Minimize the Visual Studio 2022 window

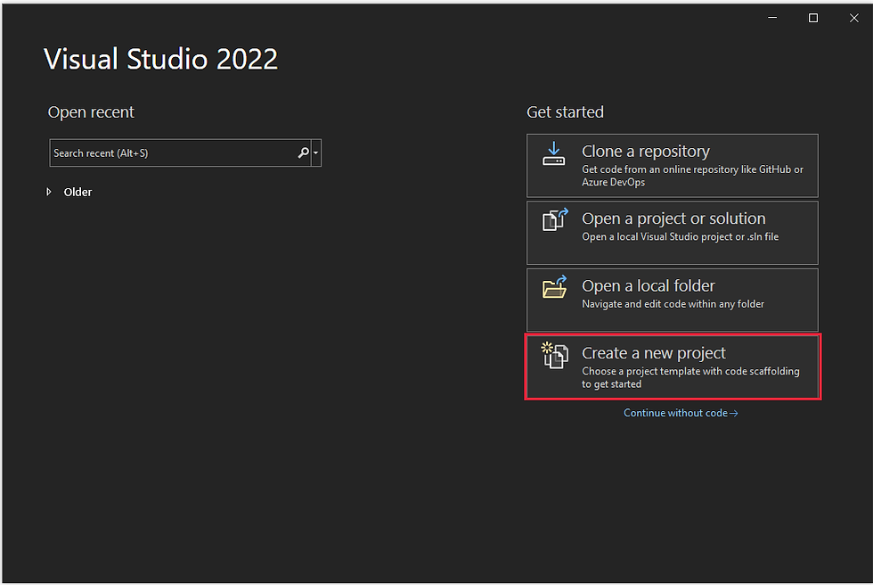click(x=772, y=18)
